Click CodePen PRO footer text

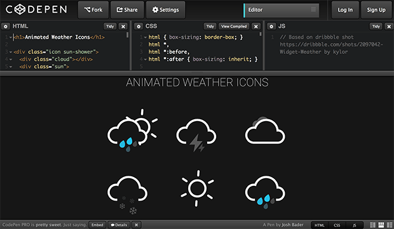[x=44, y=225]
